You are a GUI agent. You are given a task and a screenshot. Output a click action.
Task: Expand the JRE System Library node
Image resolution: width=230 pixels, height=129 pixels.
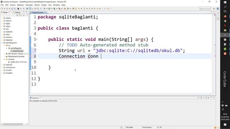point(4,54)
